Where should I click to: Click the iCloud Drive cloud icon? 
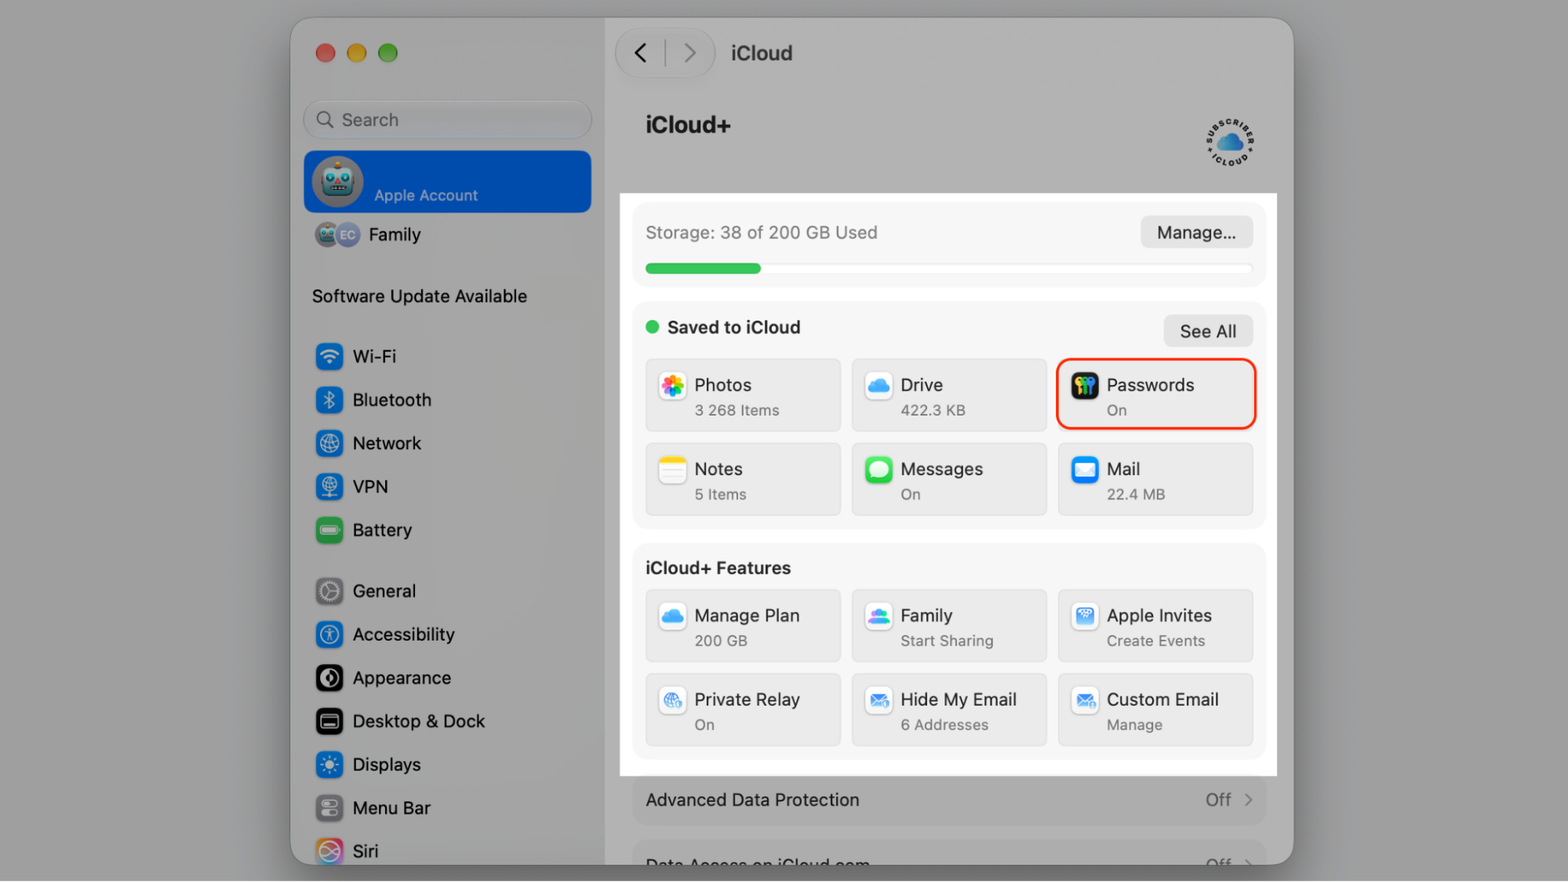(879, 386)
